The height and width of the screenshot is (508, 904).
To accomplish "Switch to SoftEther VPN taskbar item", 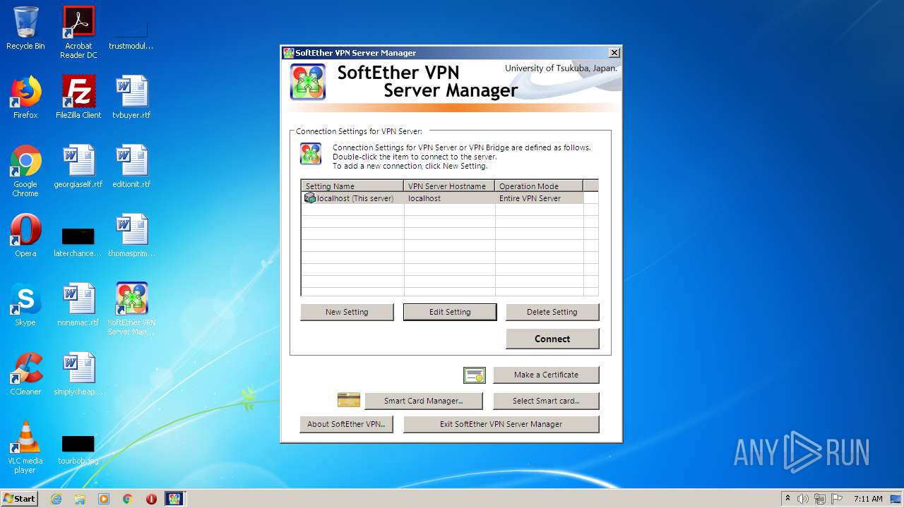I will 174,499.
